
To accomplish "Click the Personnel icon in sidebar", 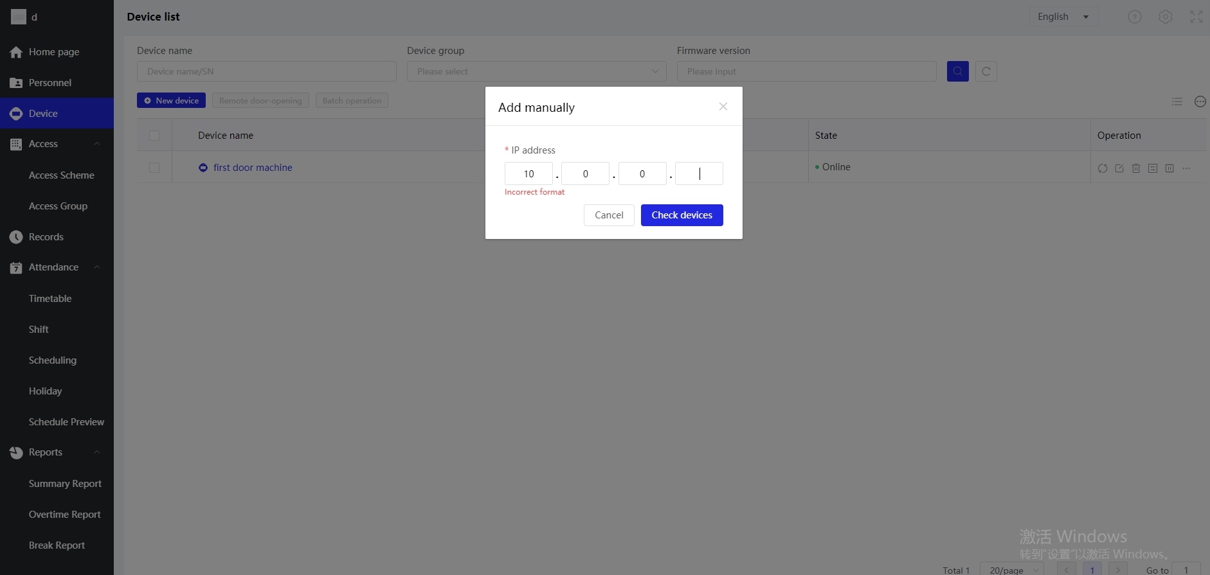I will pyautogui.click(x=16, y=83).
